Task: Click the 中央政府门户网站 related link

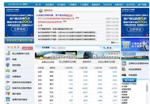Action: pos(129,84)
